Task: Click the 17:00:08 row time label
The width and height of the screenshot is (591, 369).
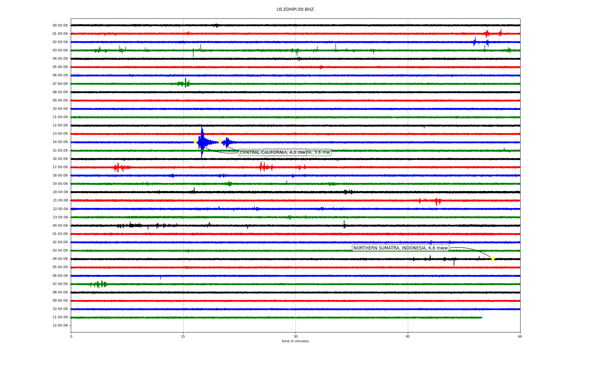Action: pyautogui.click(x=60, y=167)
